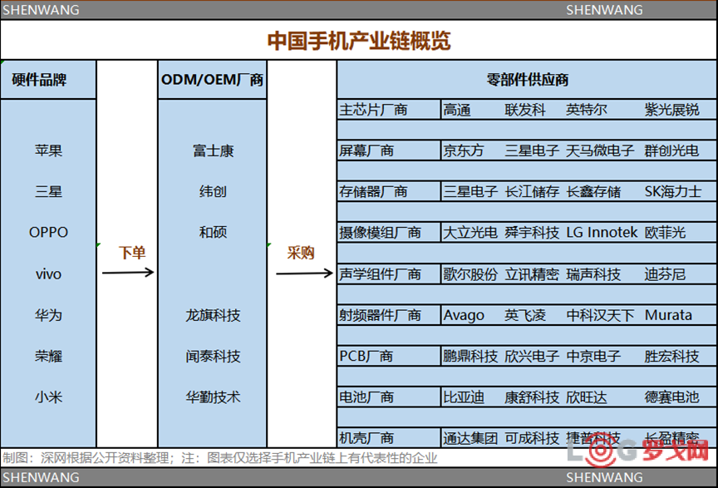
Task: Select the 零部件供应商 header cell
Action: (527, 80)
